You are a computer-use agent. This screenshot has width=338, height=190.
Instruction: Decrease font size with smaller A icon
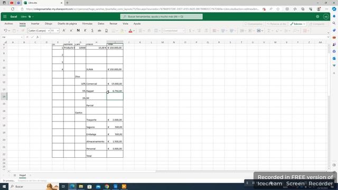71,31
